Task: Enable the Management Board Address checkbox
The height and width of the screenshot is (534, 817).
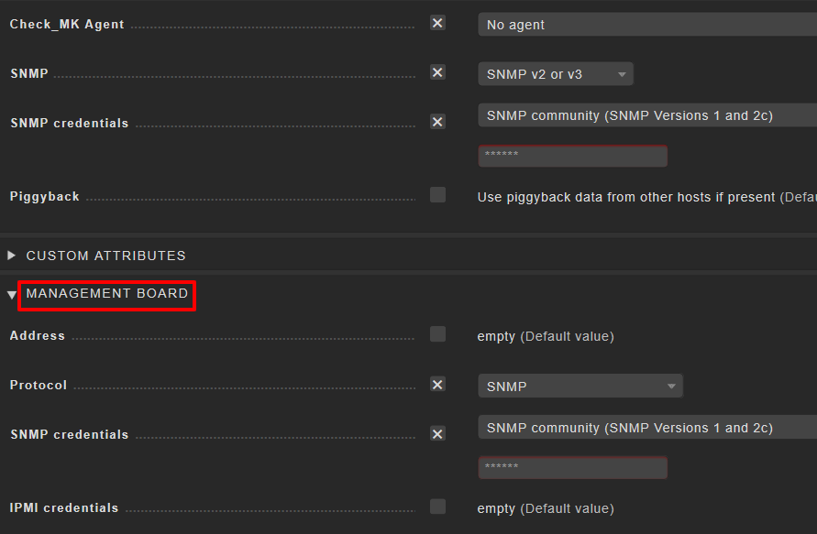Action: coord(437,334)
